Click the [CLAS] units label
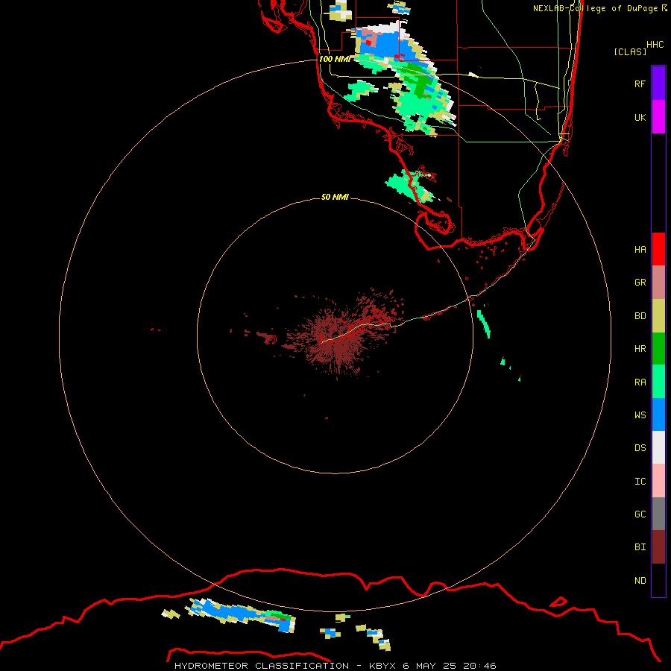Image resolution: width=671 pixels, height=671 pixels. tap(630, 51)
